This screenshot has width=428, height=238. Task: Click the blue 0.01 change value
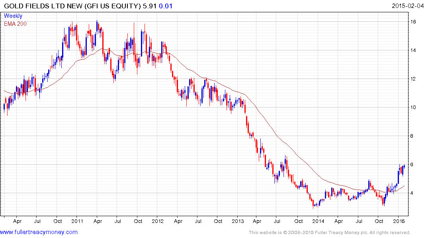tap(166, 6)
